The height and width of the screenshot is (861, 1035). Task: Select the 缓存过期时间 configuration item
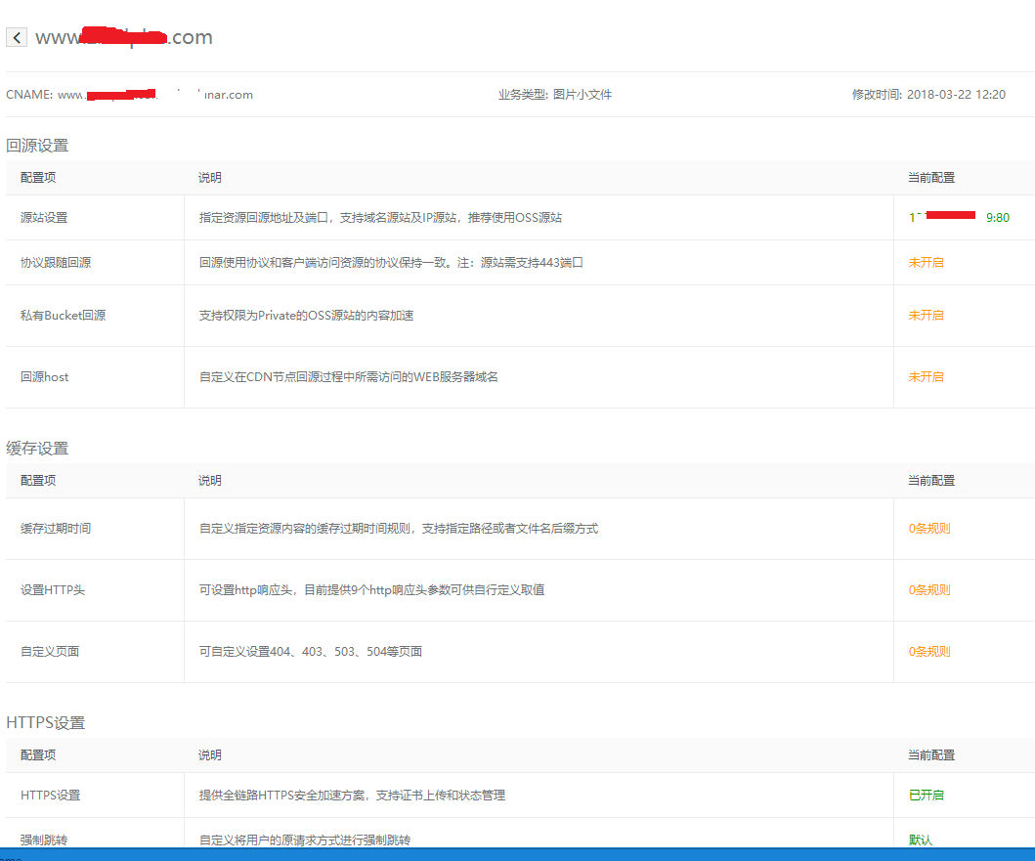[56, 529]
